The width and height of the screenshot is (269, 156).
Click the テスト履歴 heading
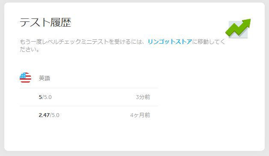pos(45,22)
